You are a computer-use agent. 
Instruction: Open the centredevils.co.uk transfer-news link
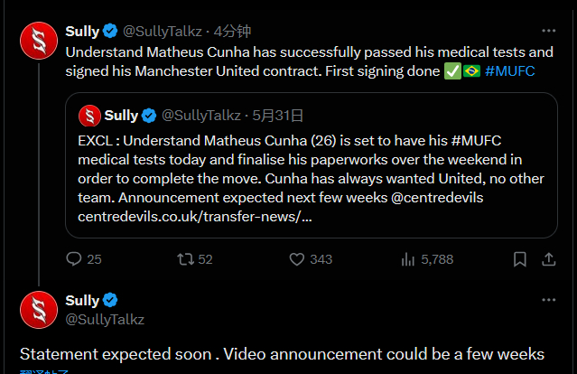196,218
